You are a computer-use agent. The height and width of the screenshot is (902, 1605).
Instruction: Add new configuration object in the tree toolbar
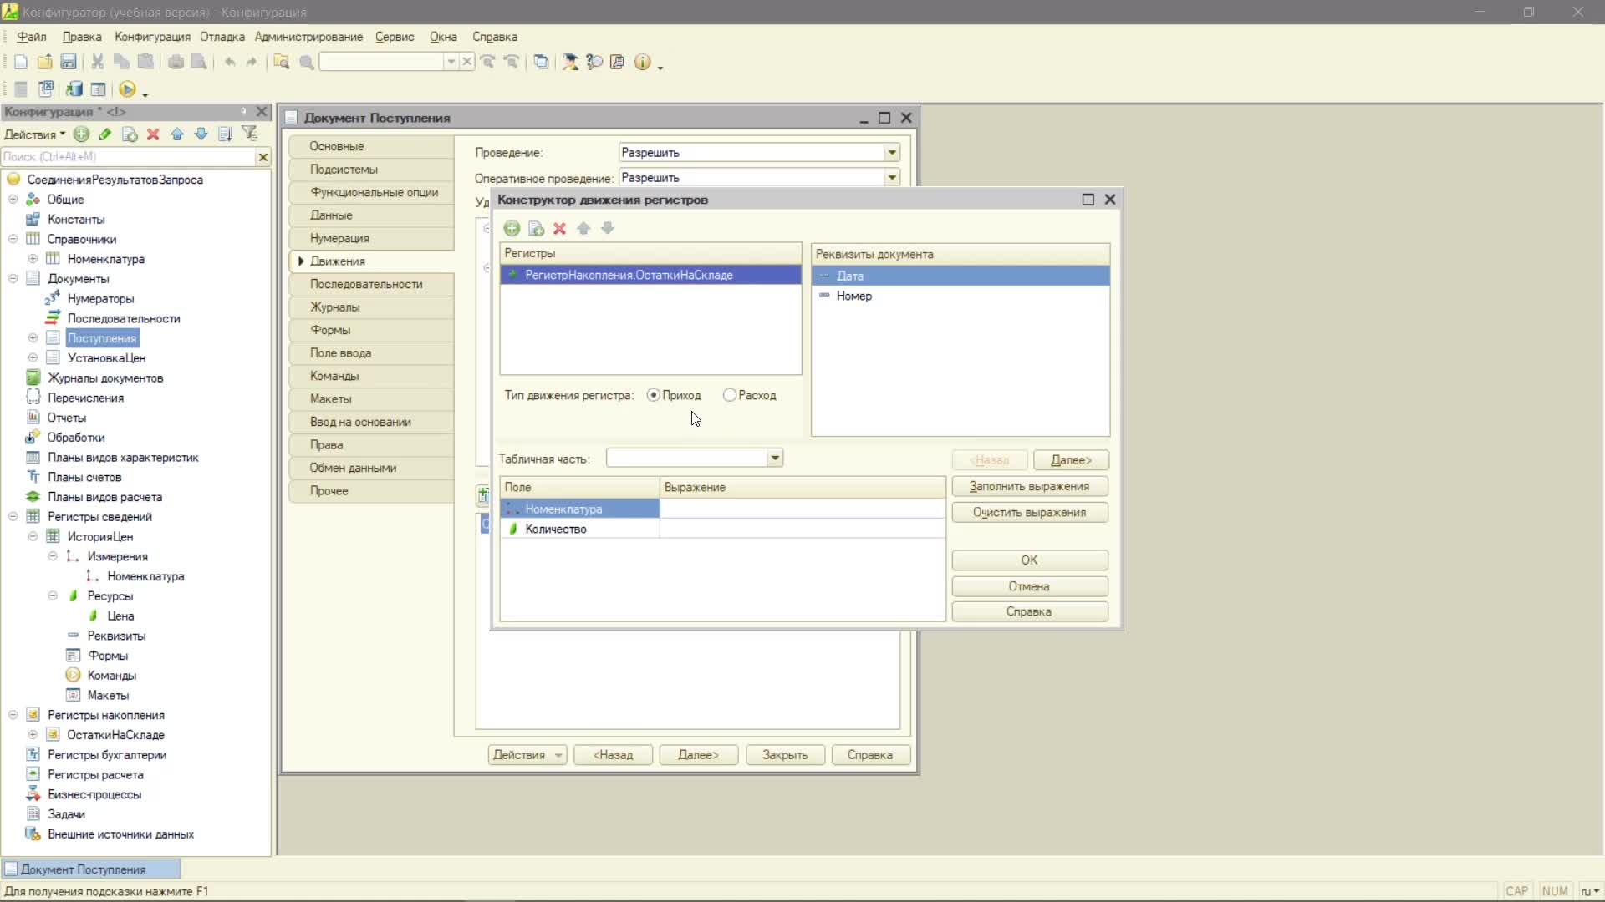[81, 134]
